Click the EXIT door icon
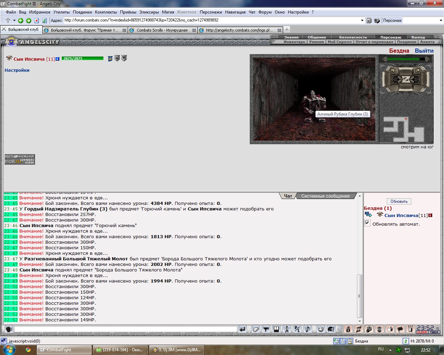The height and width of the screenshot is (355, 444). 411,329
